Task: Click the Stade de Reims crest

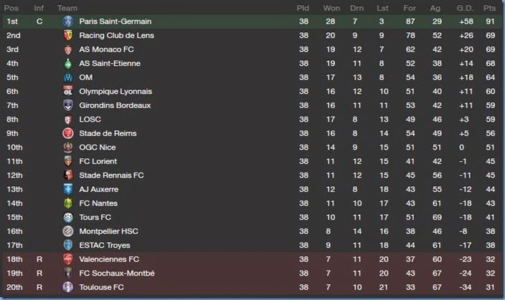Action: pyautogui.click(x=68, y=133)
